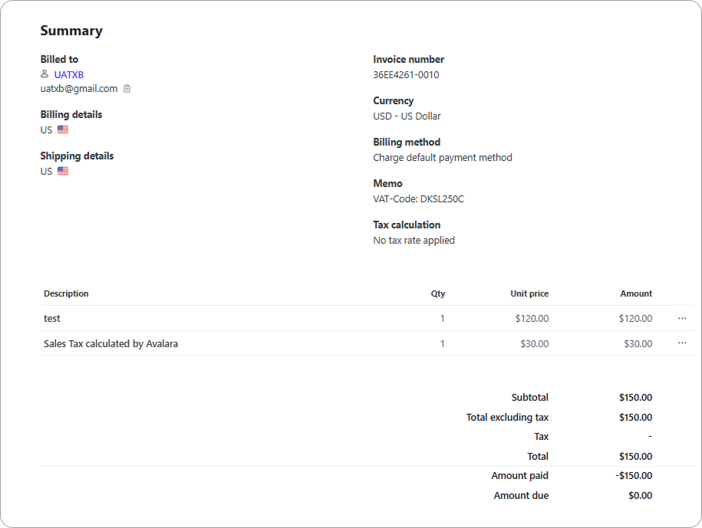
Task: Select the Sales Tax calculated by Avalara line
Action: [x=110, y=344]
